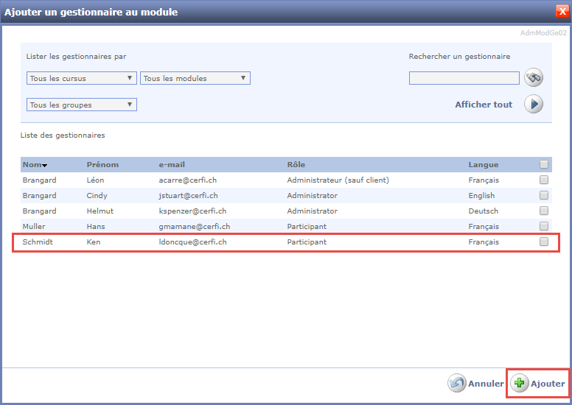Click the Afficher tout play arrow icon
The image size is (572, 405).
point(534,105)
